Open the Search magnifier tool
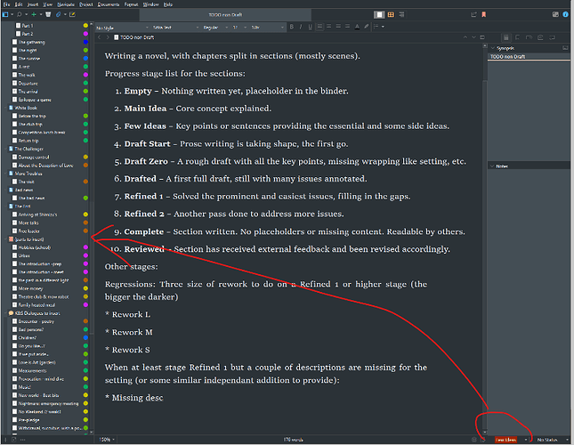Screen dimensions: 574x445 click(x=19, y=14)
